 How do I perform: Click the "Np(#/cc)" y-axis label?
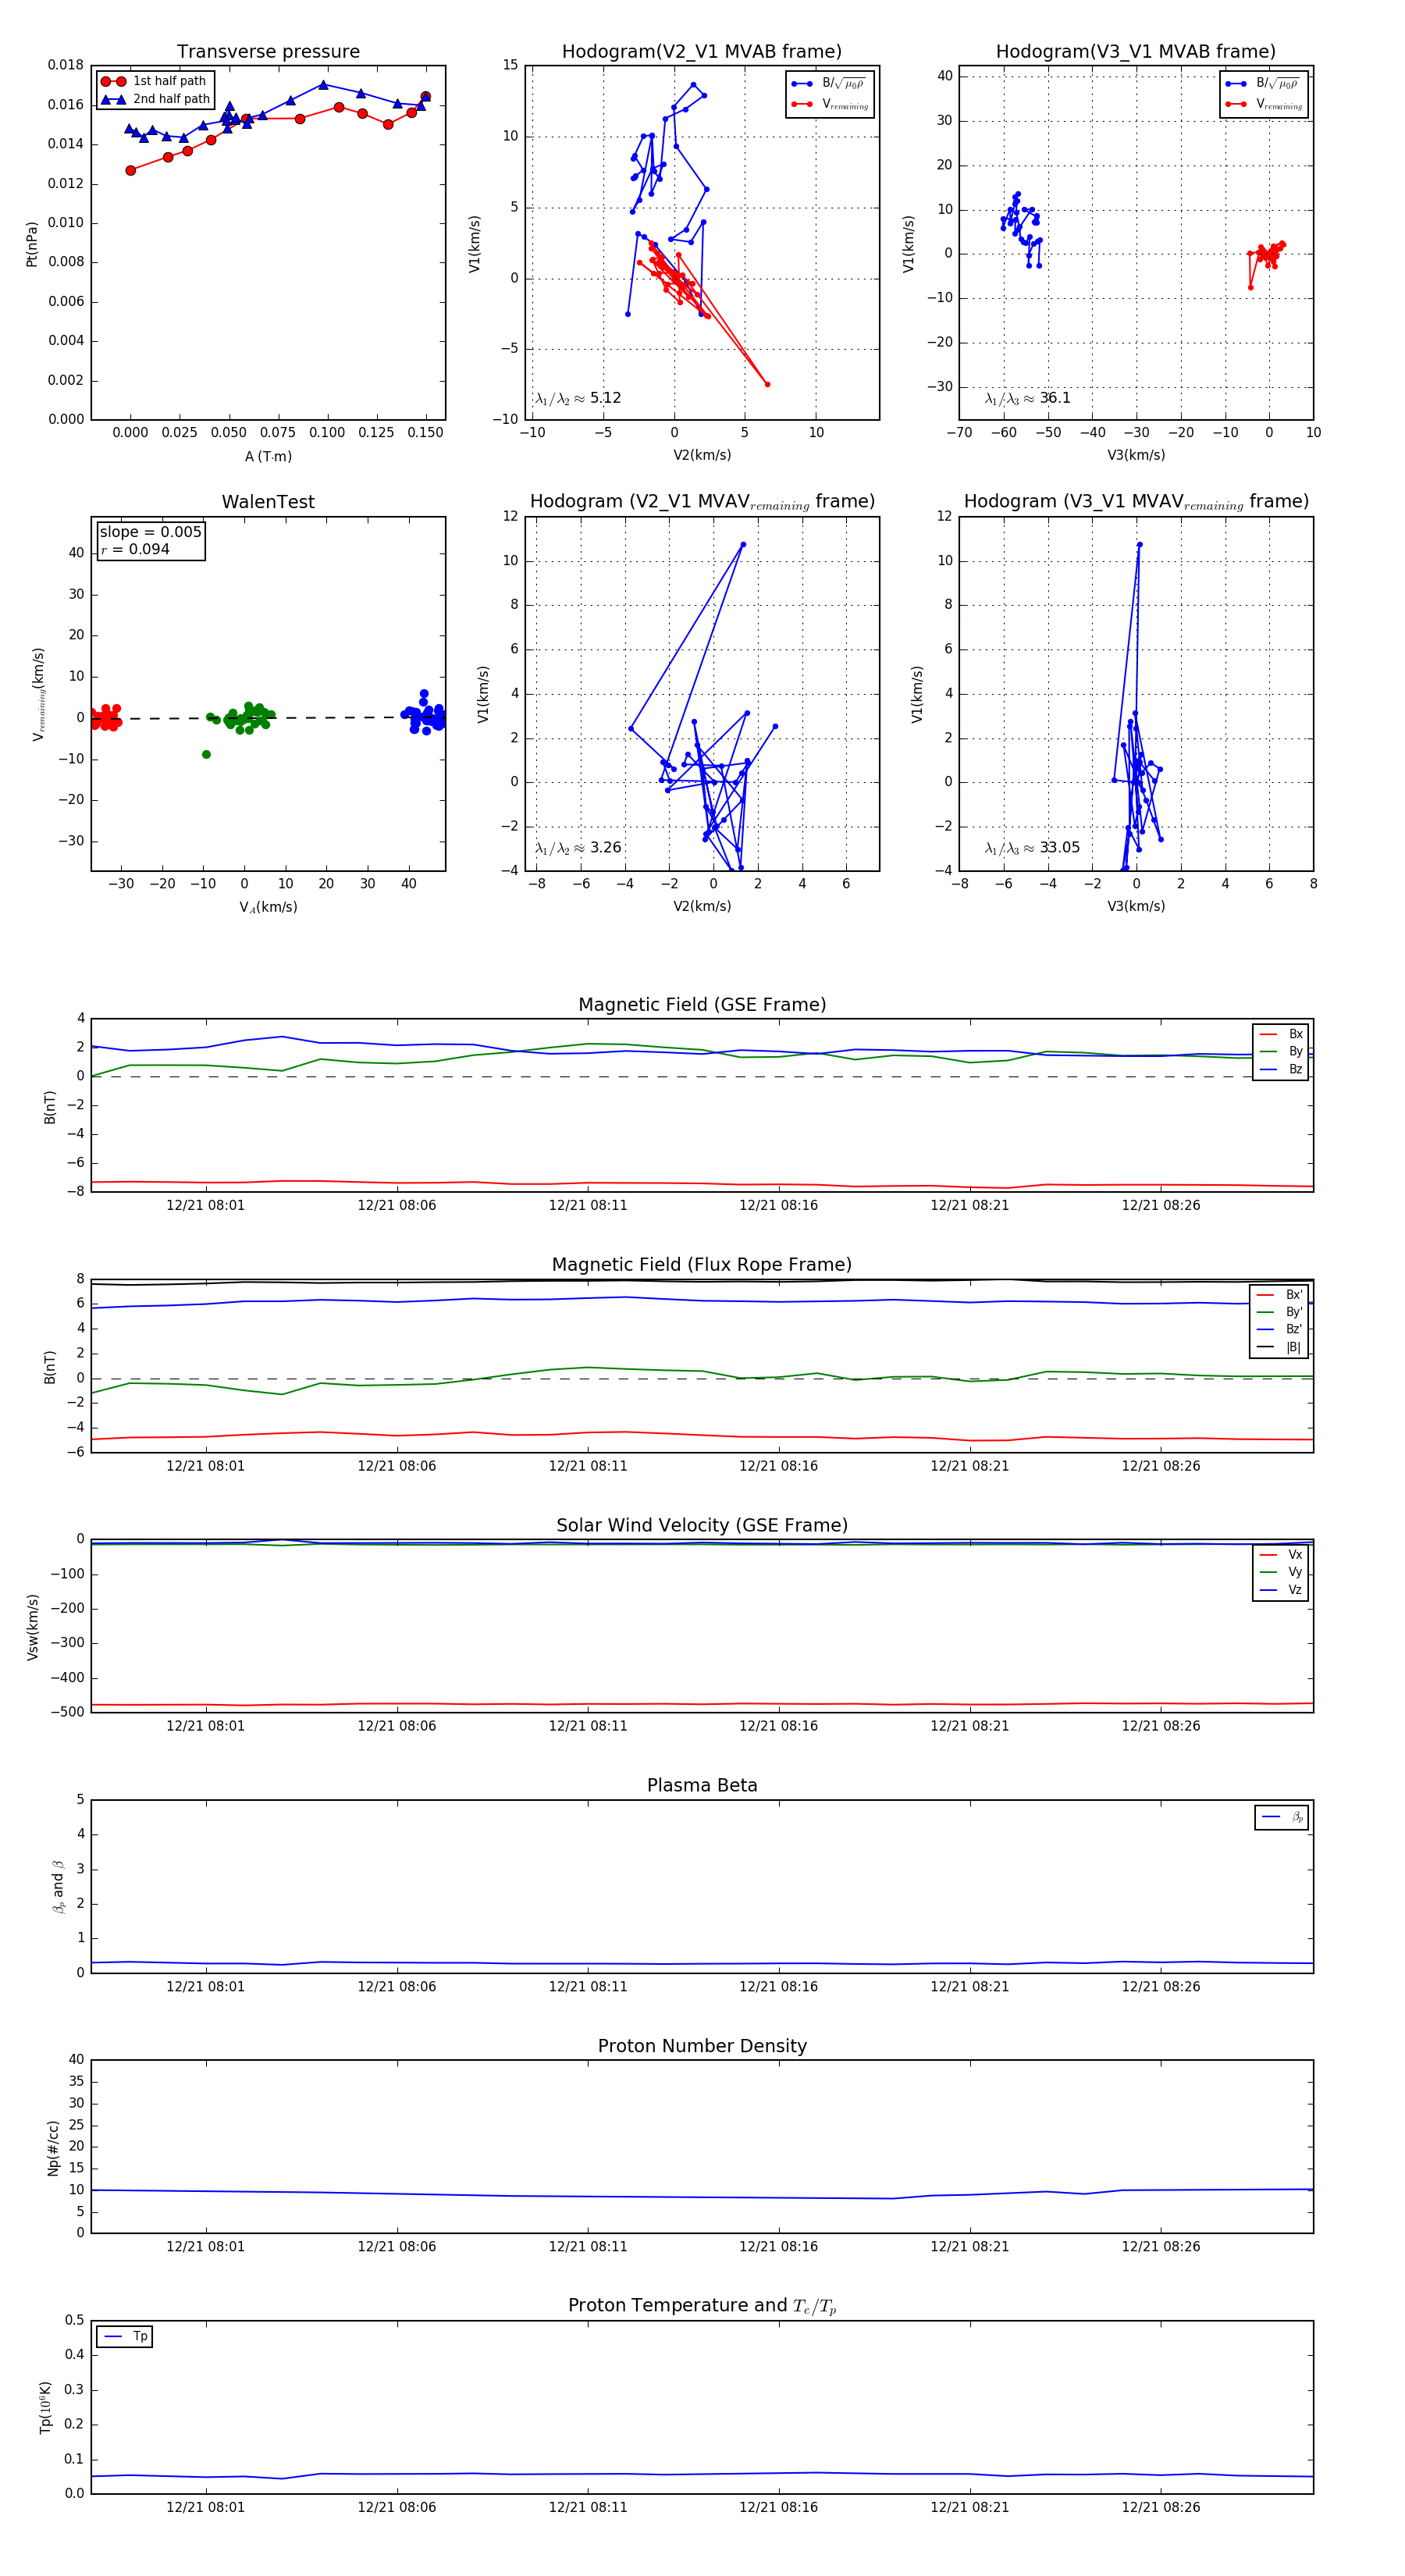[53, 2148]
